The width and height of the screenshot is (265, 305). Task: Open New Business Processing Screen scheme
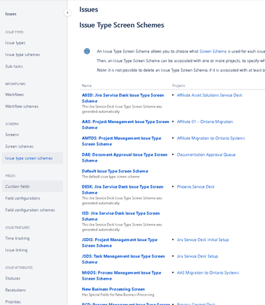[x=113, y=289]
